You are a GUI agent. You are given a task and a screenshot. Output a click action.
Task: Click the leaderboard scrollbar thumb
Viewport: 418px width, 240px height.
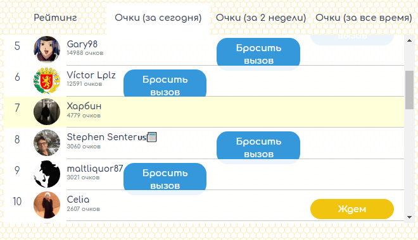pos(409,90)
